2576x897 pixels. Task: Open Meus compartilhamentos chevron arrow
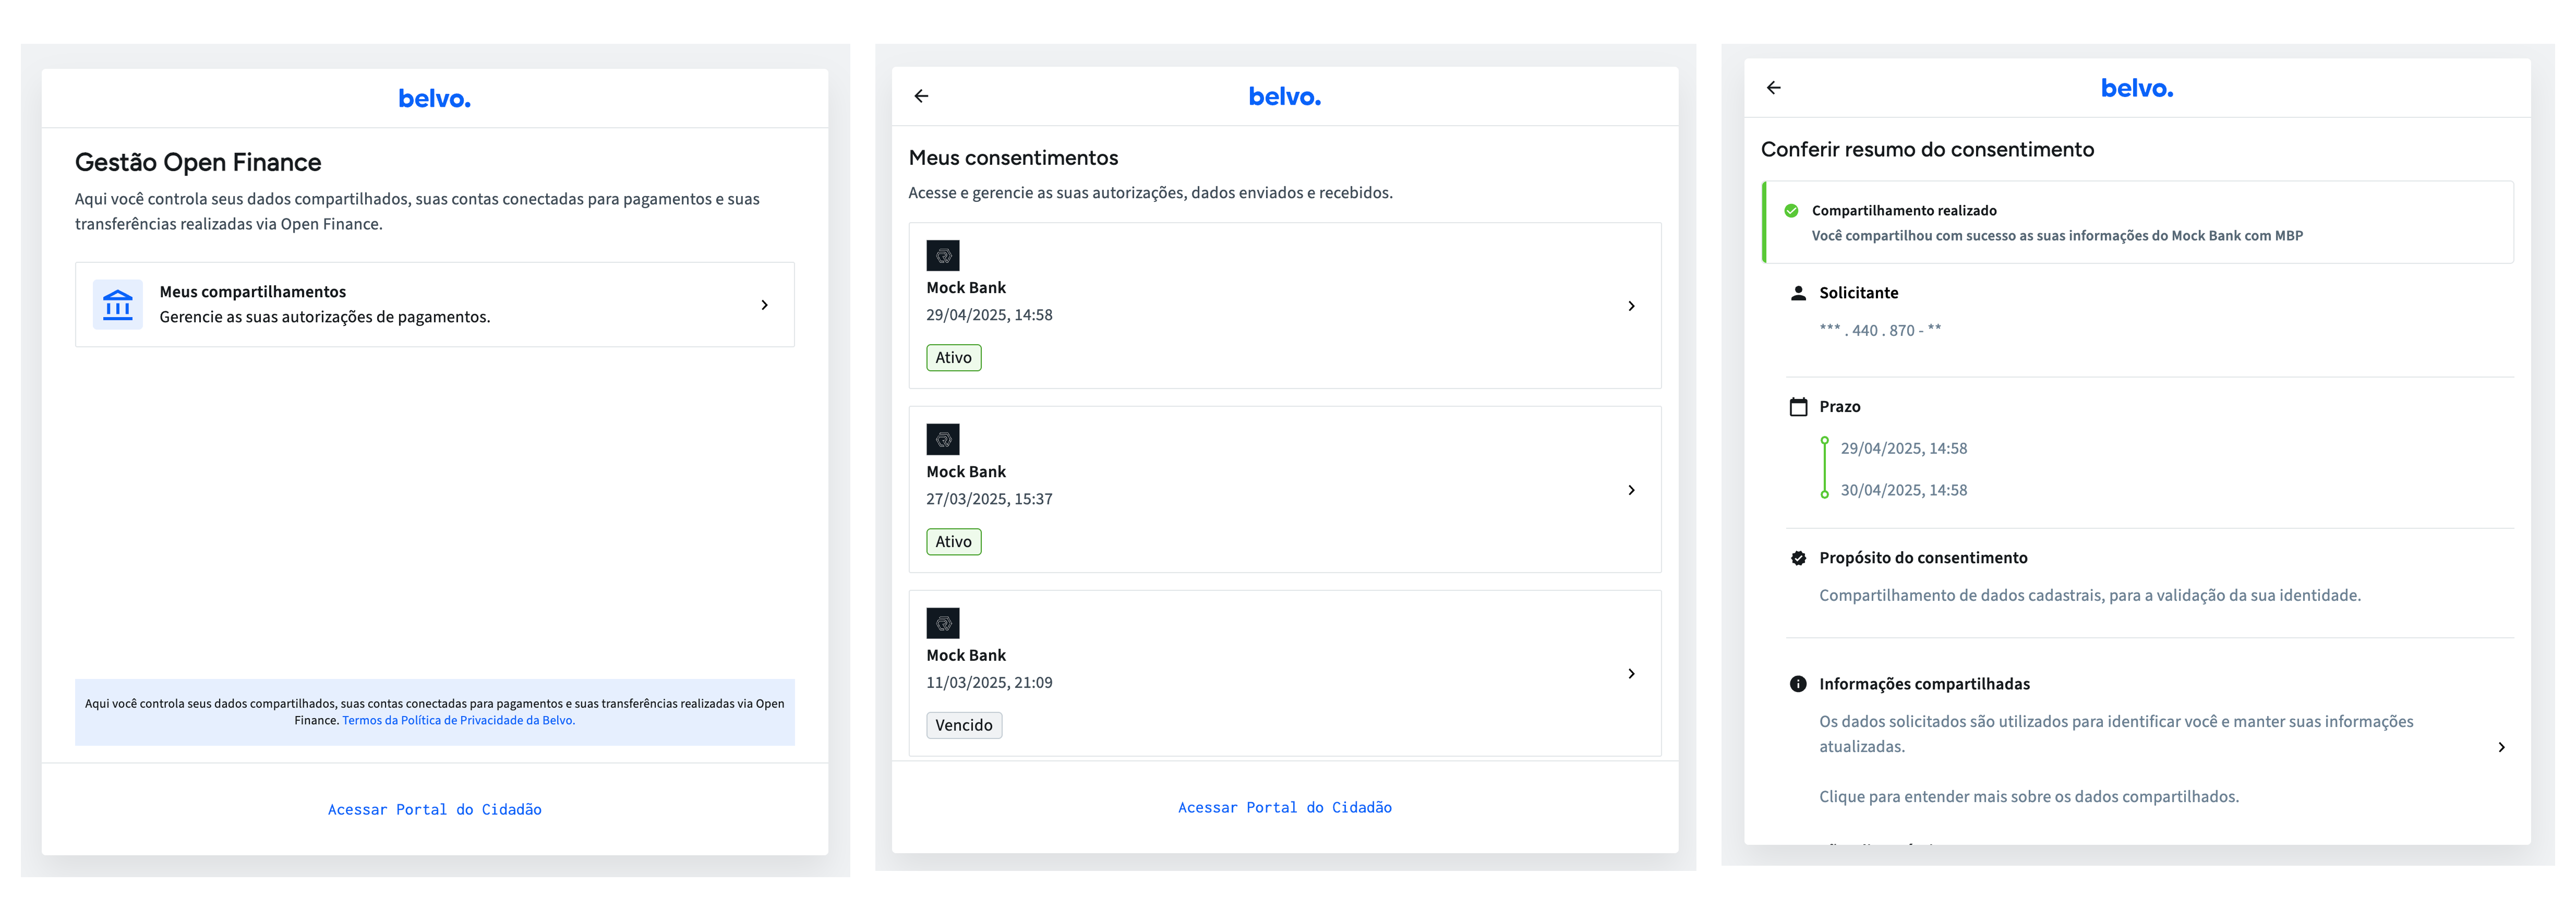[x=765, y=305]
